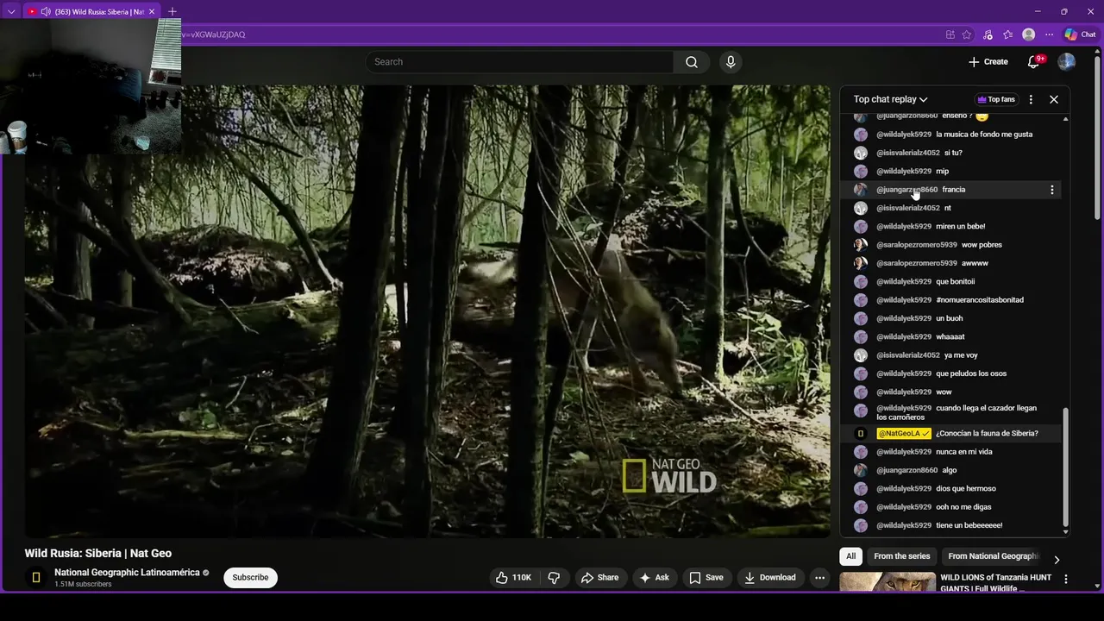The width and height of the screenshot is (1104, 621).
Task: Select 'miren un bebe!' chat message
Action: tap(960, 227)
